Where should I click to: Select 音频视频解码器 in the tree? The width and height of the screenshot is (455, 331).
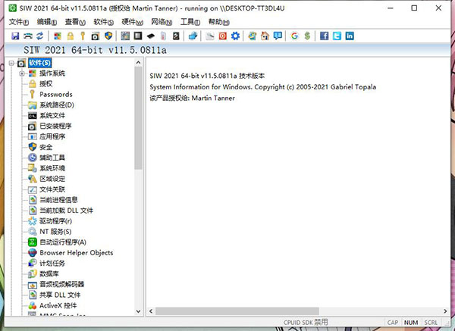62,284
